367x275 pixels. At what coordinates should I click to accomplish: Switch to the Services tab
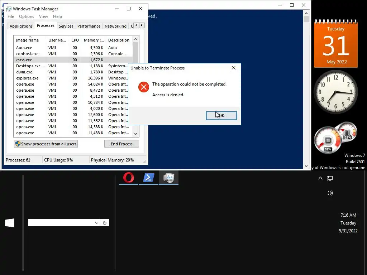[66, 26]
